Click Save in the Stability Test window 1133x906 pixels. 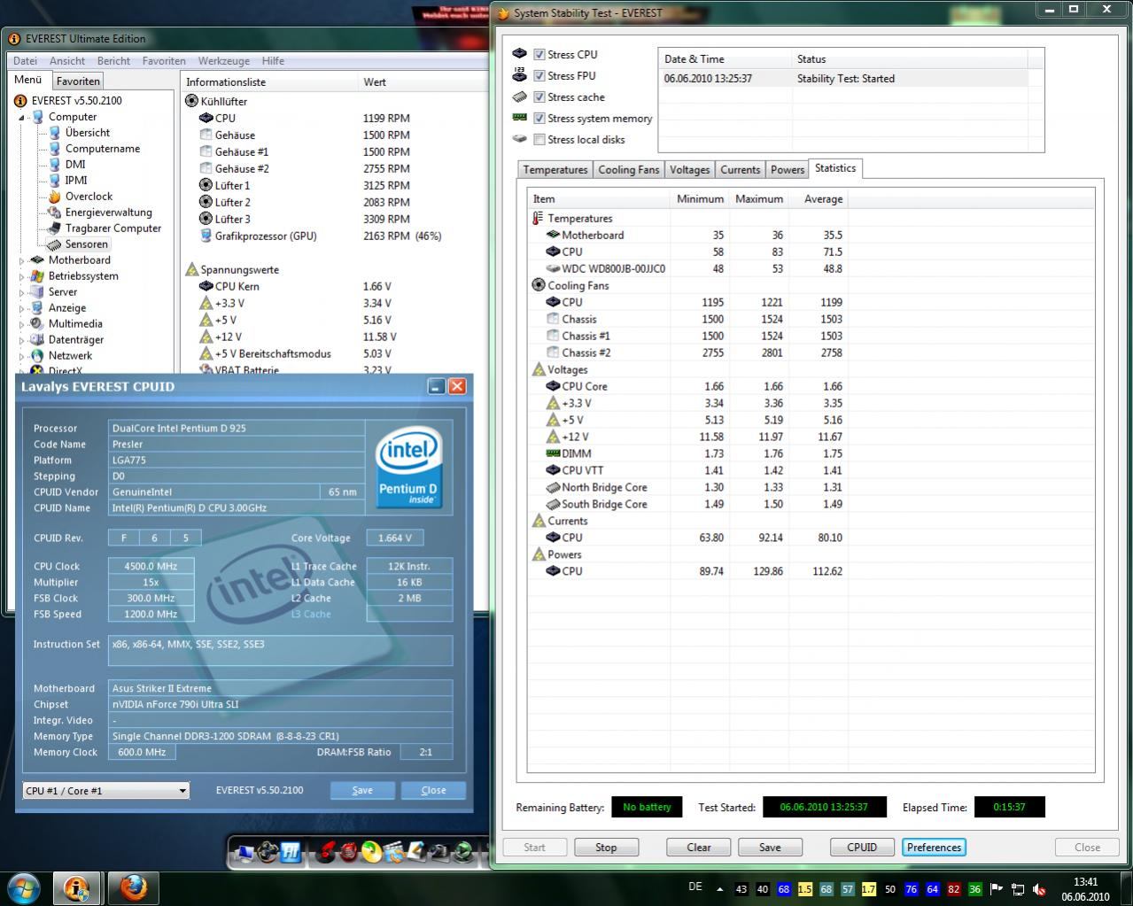770,848
